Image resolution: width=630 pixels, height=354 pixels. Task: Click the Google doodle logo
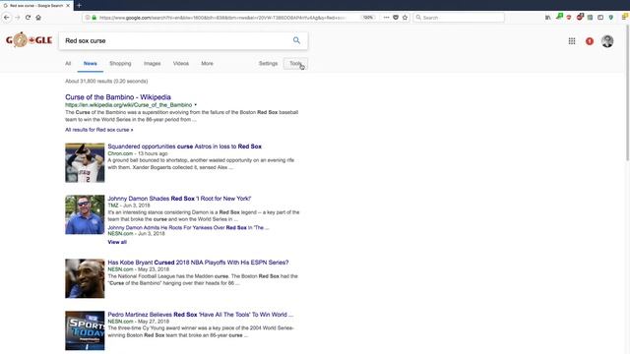29,40
